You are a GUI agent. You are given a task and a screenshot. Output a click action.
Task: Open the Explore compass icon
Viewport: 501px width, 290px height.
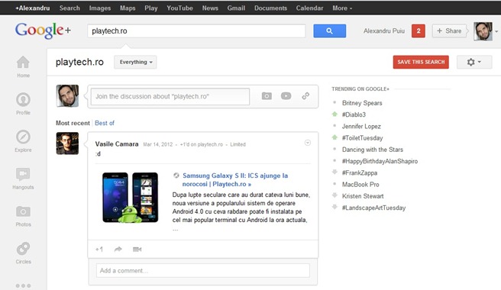pyautogui.click(x=23, y=137)
